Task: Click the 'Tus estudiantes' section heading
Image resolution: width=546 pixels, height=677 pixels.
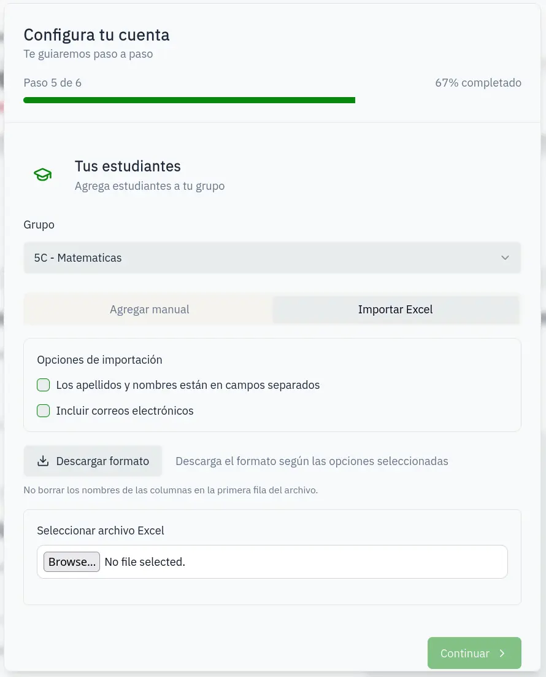Action: (x=128, y=166)
